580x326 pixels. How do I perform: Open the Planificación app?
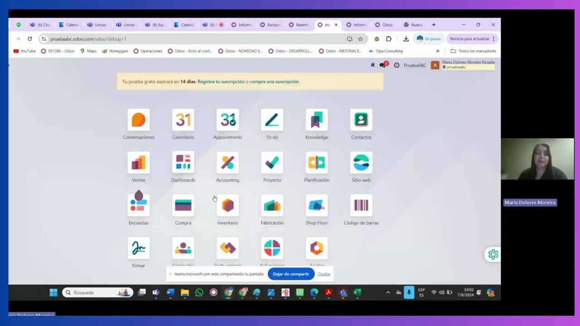pyautogui.click(x=317, y=163)
